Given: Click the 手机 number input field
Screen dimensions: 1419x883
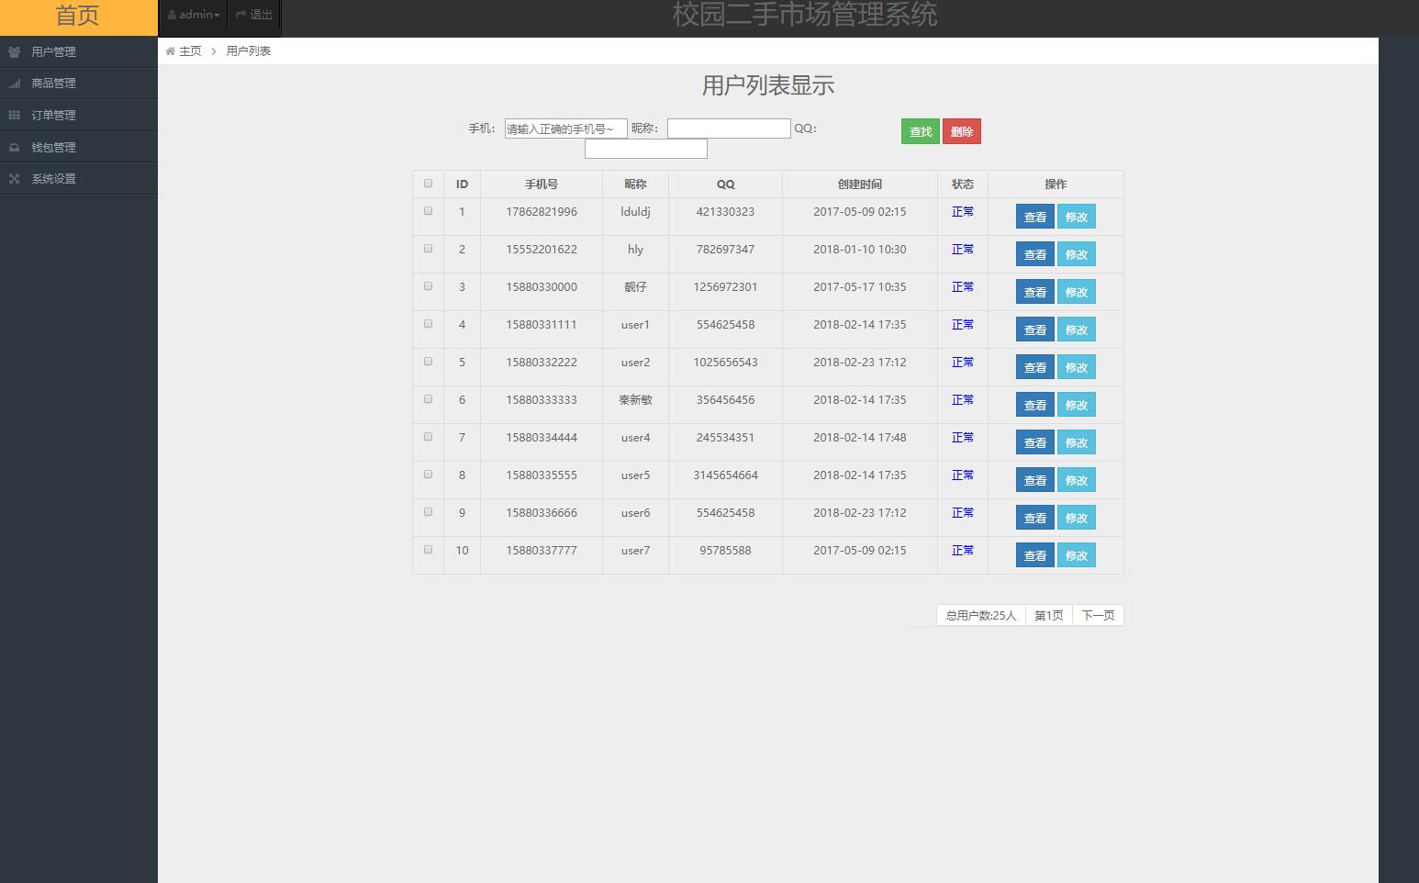Looking at the screenshot, I should (x=565, y=129).
